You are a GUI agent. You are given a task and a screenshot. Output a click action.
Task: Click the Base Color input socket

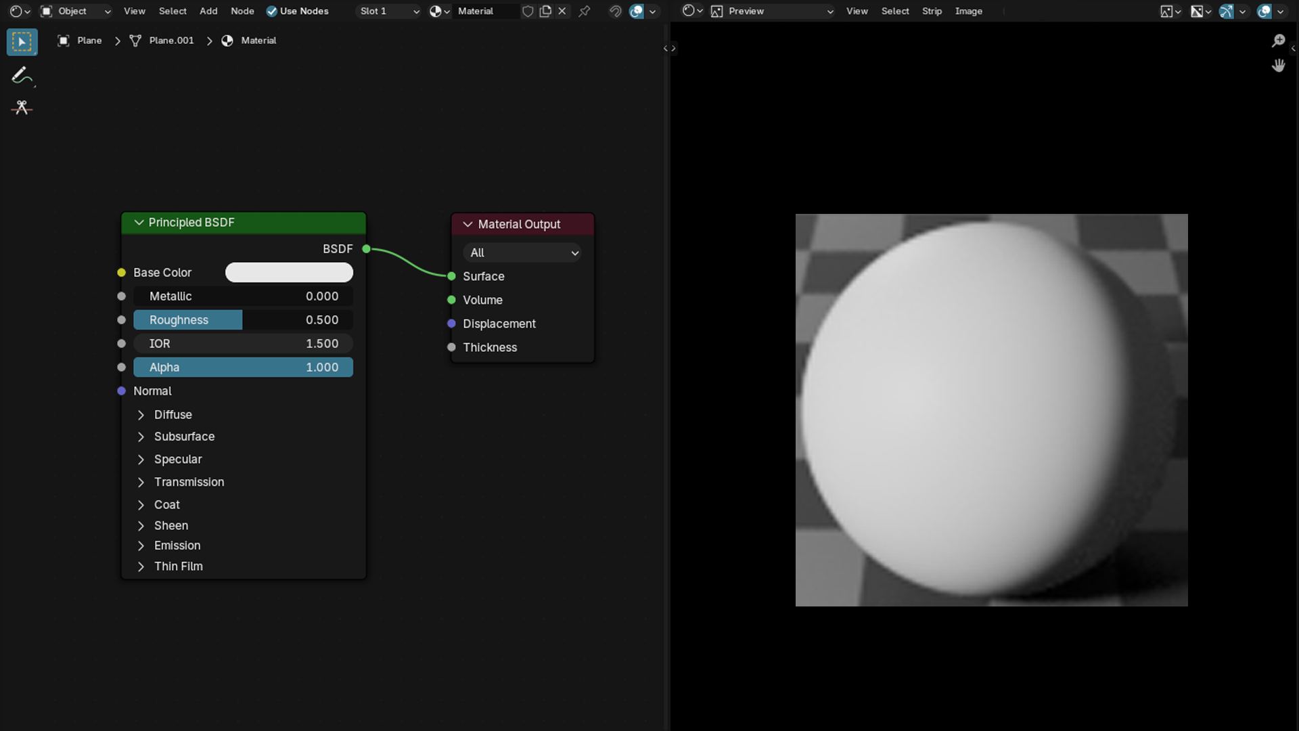(x=121, y=272)
